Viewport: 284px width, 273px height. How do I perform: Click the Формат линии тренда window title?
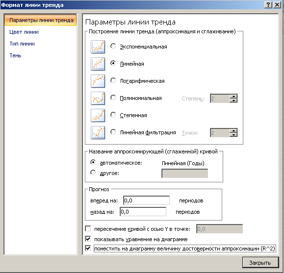(32, 5)
